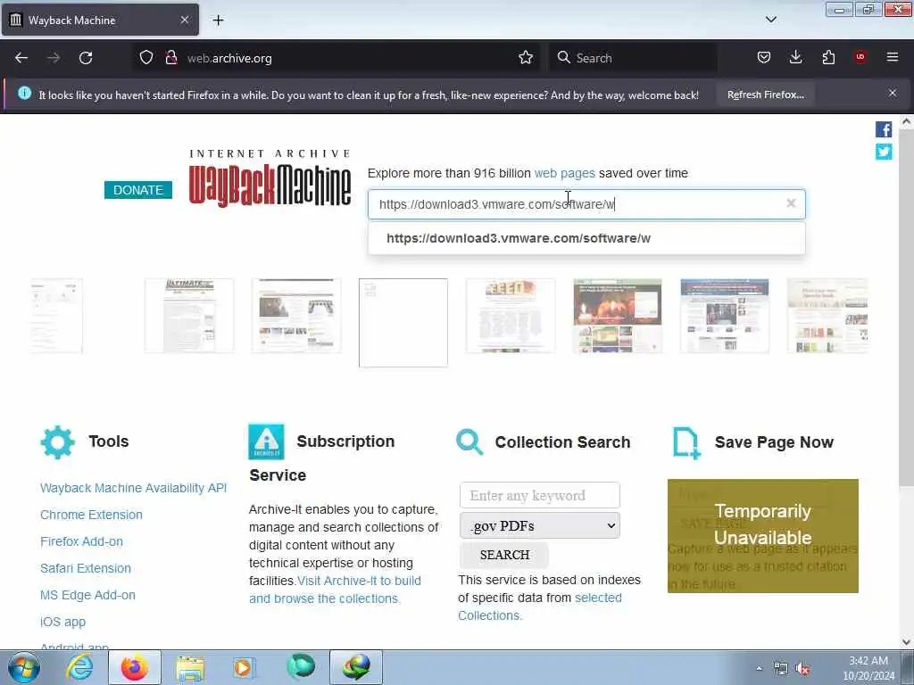
Task: Open uBlock Origin extension icon
Action: coord(860,57)
